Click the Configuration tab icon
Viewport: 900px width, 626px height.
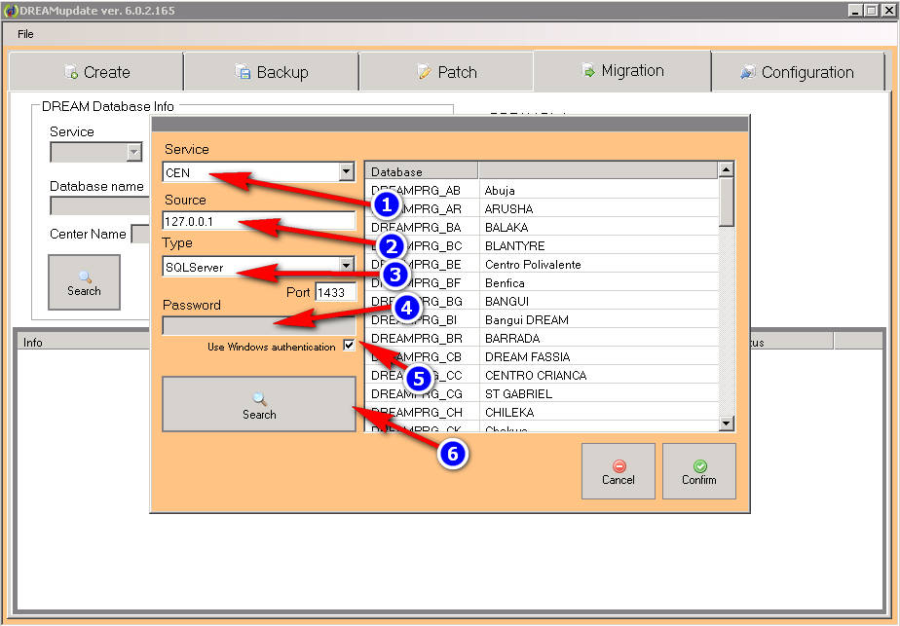[x=747, y=72]
